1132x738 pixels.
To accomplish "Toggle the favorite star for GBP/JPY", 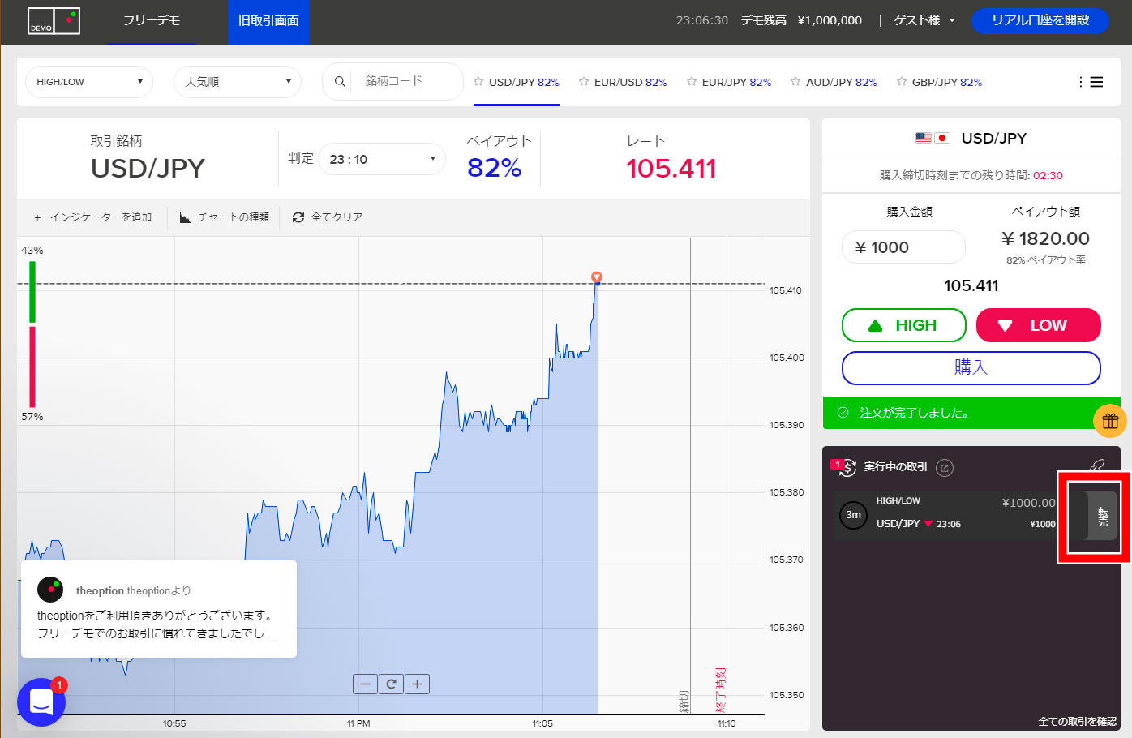I will 902,81.
